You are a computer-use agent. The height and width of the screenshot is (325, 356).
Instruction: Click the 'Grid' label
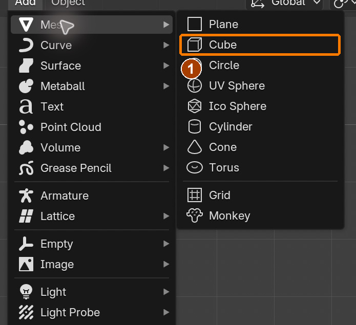coord(220,195)
